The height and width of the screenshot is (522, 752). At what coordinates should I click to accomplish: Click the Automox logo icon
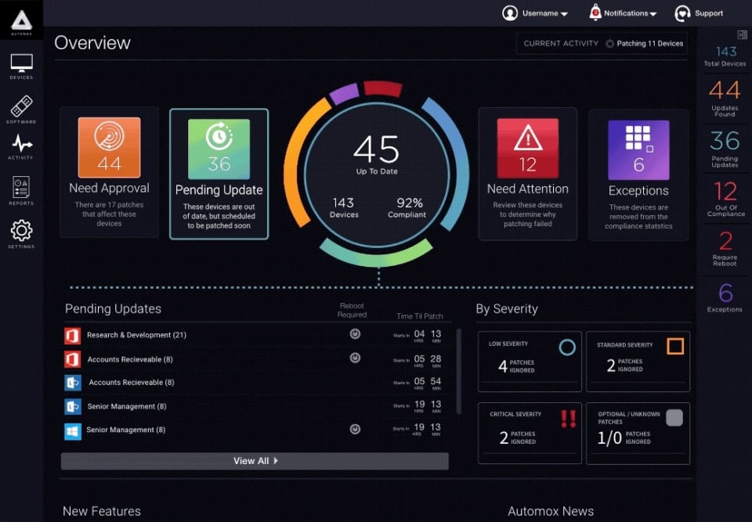[x=21, y=22]
